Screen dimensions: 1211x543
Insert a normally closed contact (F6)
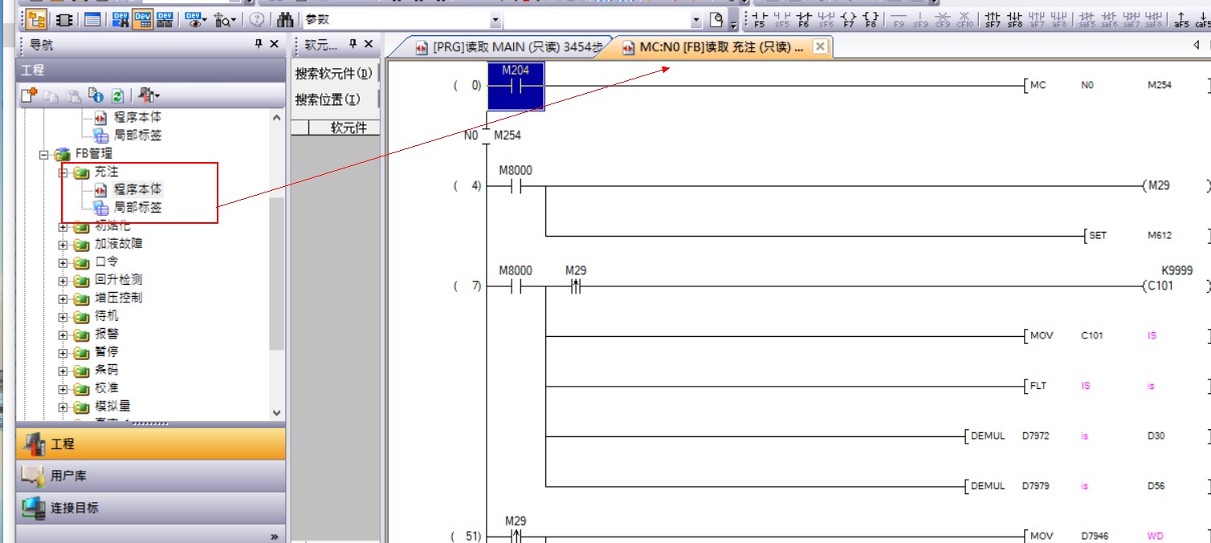(804, 20)
